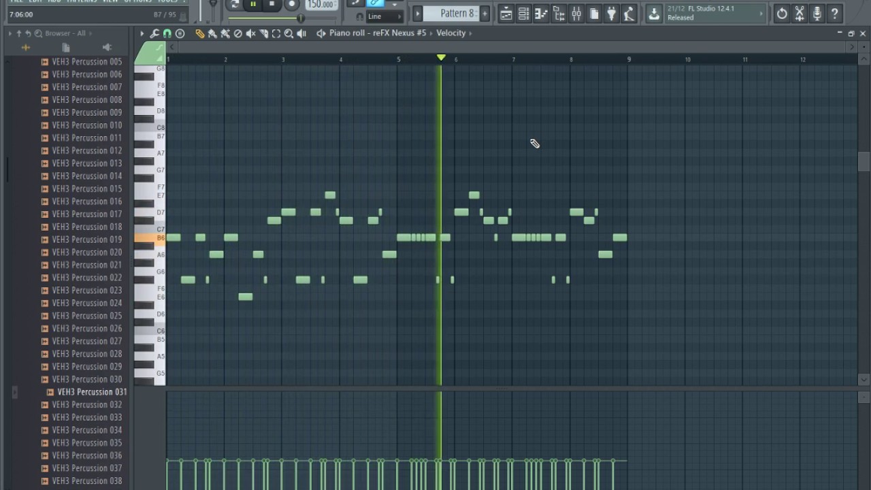This screenshot has width=871, height=490.
Task: Switch to browser speaker tab icon
Action: (x=107, y=48)
